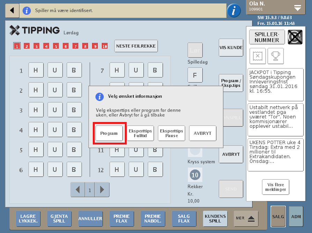Switch to the ADM tab
The height and width of the screenshot is (233, 312).
[296, 217]
